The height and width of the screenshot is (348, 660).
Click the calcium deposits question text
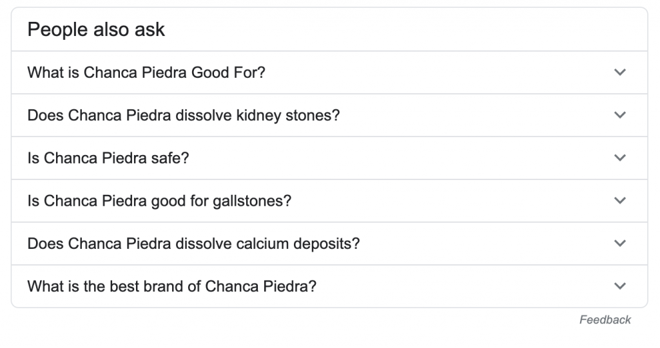coord(193,244)
